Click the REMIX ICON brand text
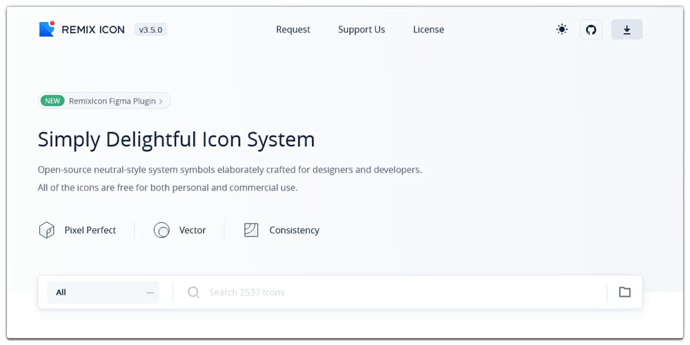 [x=93, y=30]
